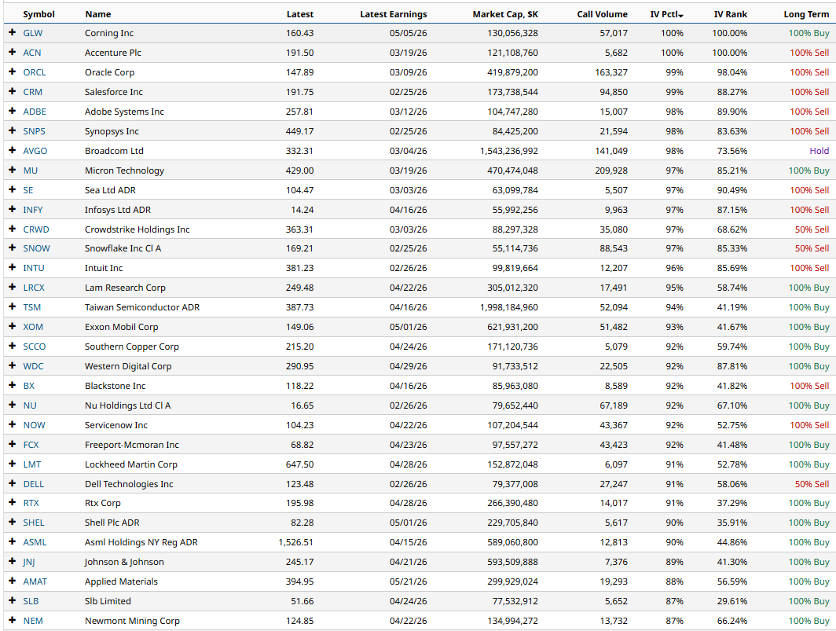The width and height of the screenshot is (836, 631).
Task: Sort by IV Rank column header
Action: (x=731, y=14)
